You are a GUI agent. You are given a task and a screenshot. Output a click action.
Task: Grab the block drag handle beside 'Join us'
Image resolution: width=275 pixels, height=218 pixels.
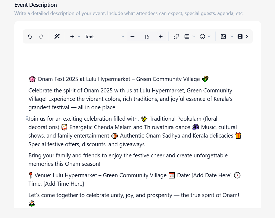click(27, 118)
